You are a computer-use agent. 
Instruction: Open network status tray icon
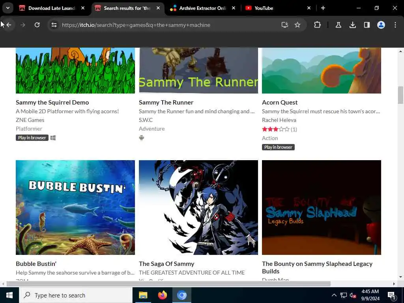point(344,295)
